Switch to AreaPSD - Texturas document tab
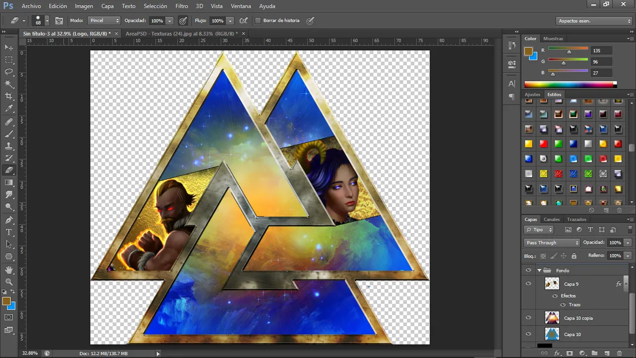The height and width of the screenshot is (358, 636). pos(181,33)
